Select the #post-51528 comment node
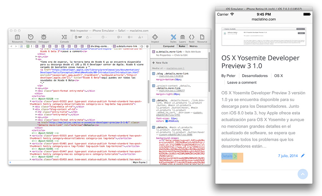 pyautogui.click(x=45, y=99)
